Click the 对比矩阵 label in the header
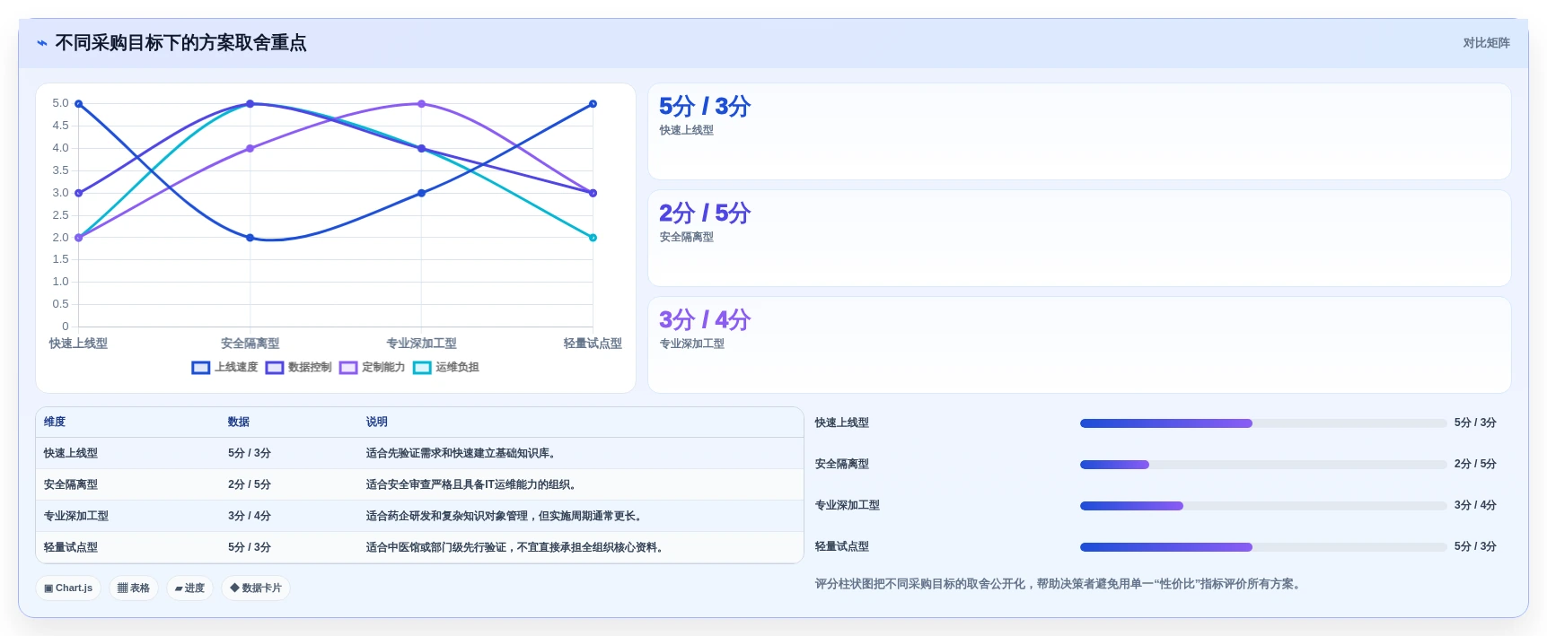 pyautogui.click(x=1486, y=43)
